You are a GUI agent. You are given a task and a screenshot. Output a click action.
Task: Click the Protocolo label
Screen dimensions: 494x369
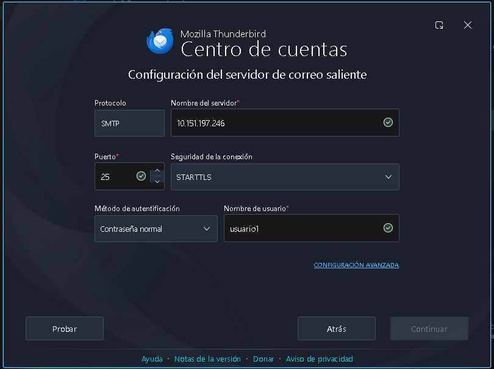[x=110, y=103]
